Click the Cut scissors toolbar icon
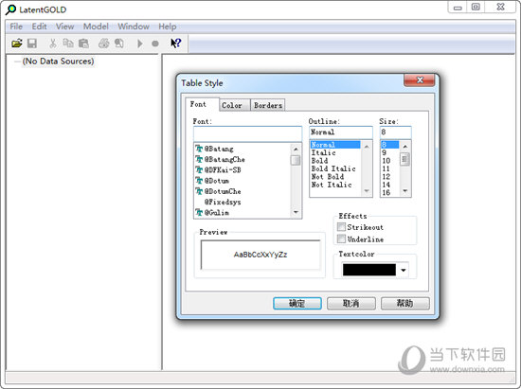The width and height of the screenshot is (521, 389). 52,44
